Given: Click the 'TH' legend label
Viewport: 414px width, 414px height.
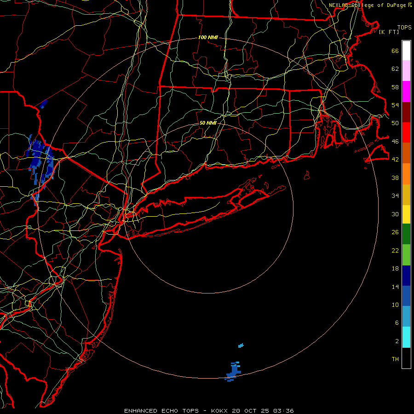Looking at the screenshot, I should click(395, 359).
